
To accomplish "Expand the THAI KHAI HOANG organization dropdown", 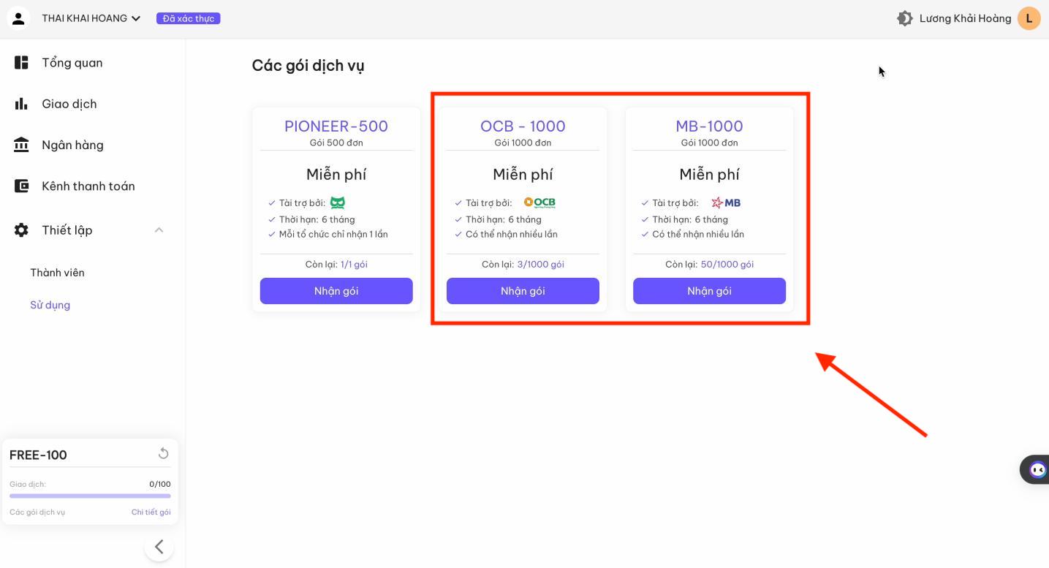I will [91, 18].
